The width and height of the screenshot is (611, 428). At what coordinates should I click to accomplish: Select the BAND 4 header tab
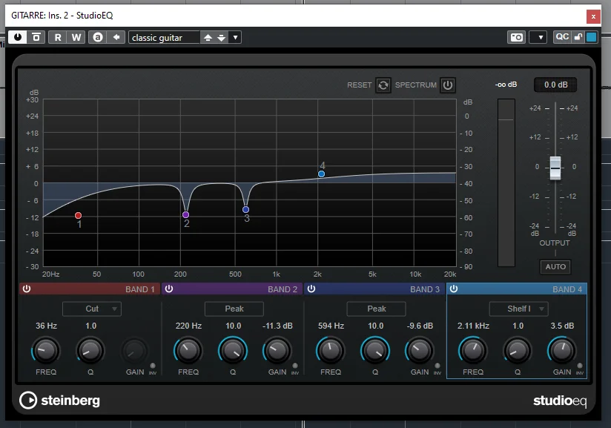coord(517,289)
